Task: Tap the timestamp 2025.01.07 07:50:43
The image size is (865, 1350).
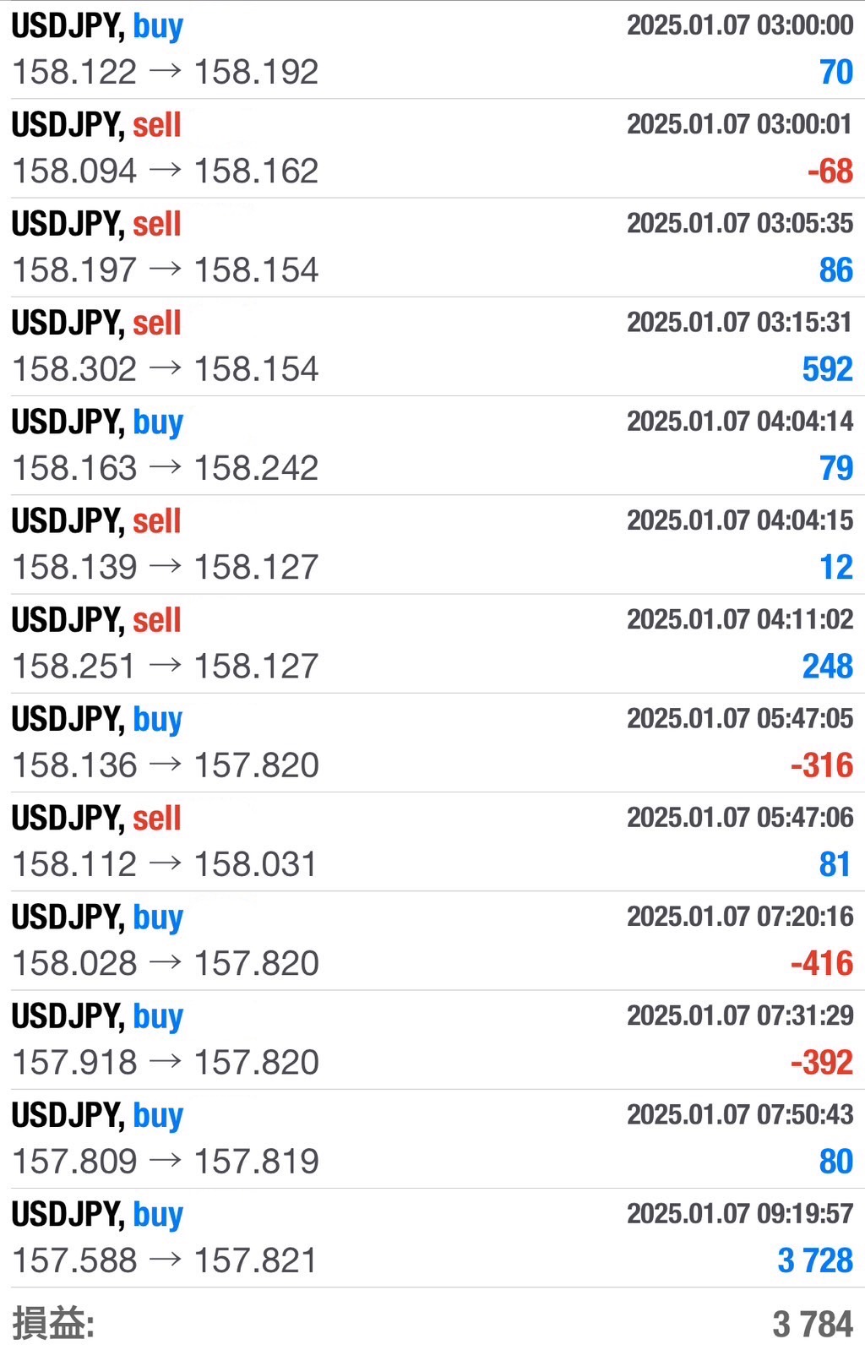Action: [x=739, y=1114]
